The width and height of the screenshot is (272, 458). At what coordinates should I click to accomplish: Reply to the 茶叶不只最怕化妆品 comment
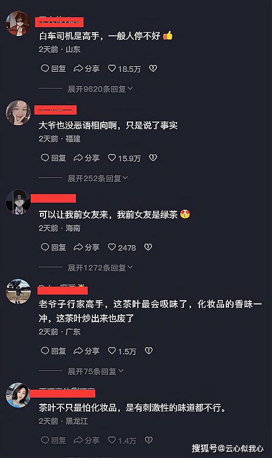coord(53,440)
